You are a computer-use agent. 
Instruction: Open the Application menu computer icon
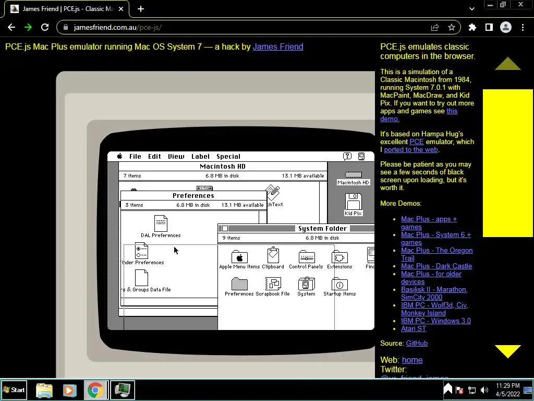tap(361, 156)
